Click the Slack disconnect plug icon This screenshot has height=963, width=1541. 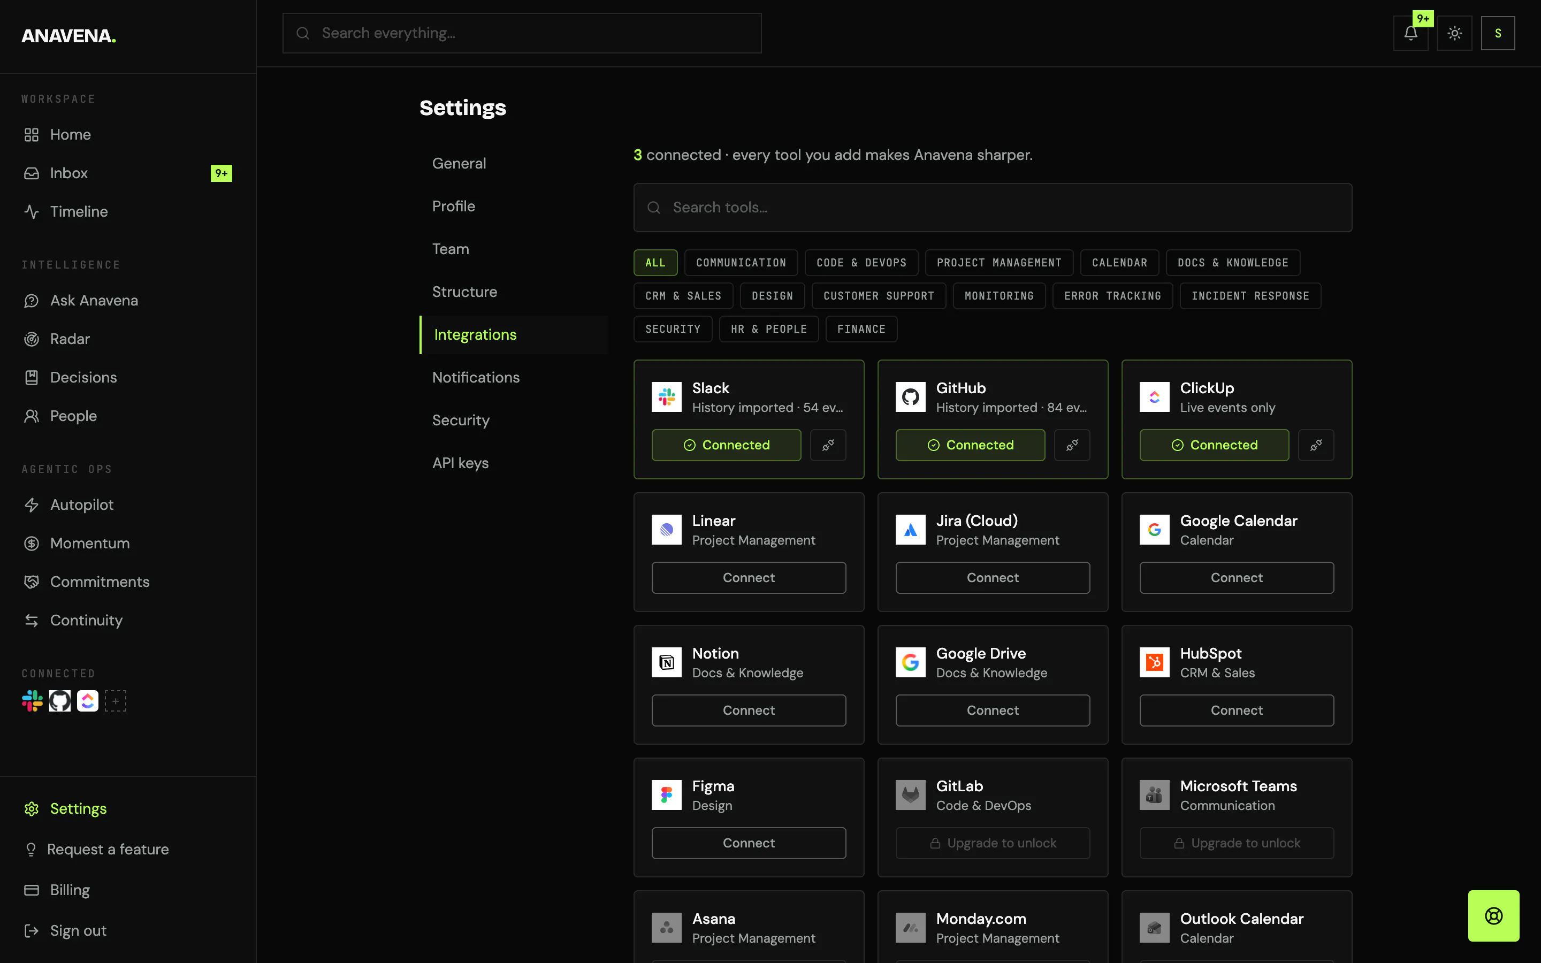tap(828, 445)
